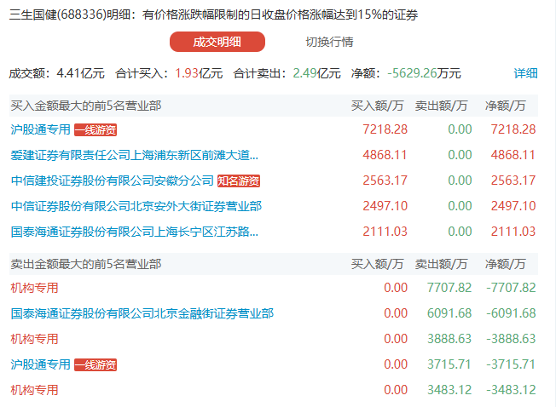This screenshot has height=407, width=556.
Task: Click the 成交额 4.41亿元 figure
Action: coord(57,73)
